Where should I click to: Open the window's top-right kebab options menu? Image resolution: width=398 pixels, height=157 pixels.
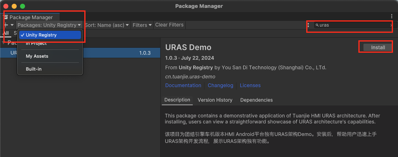[x=392, y=16]
